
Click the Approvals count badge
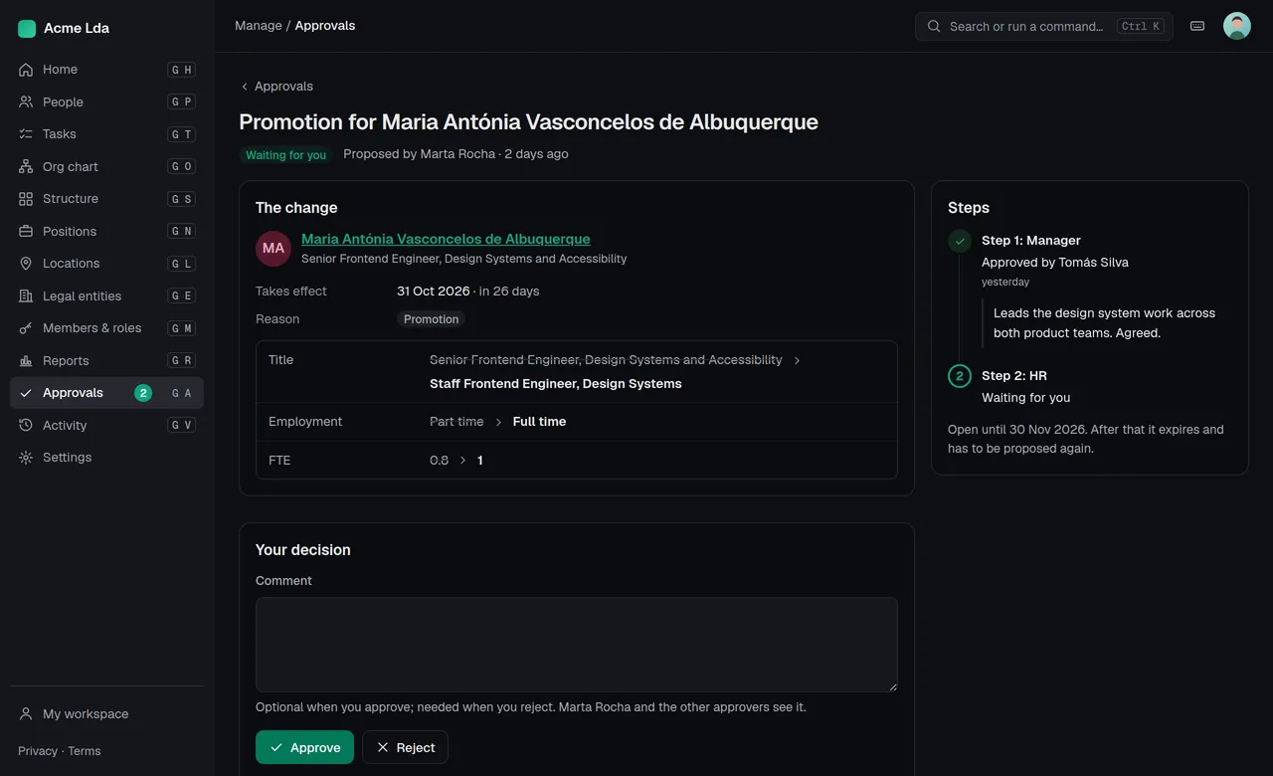coord(143,393)
